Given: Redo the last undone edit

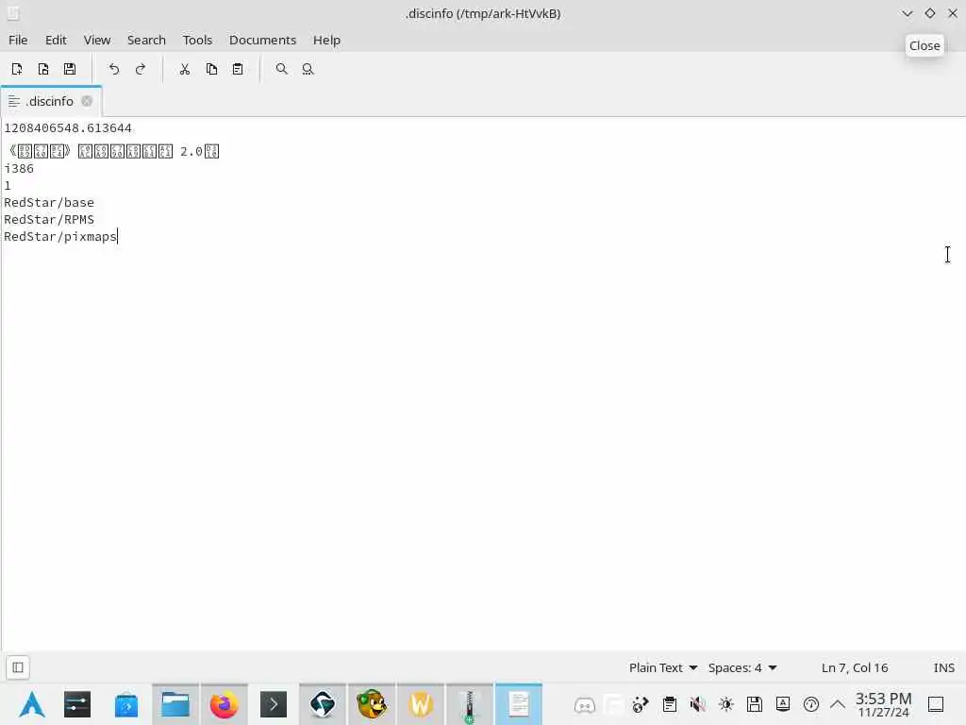Looking at the screenshot, I should point(141,69).
